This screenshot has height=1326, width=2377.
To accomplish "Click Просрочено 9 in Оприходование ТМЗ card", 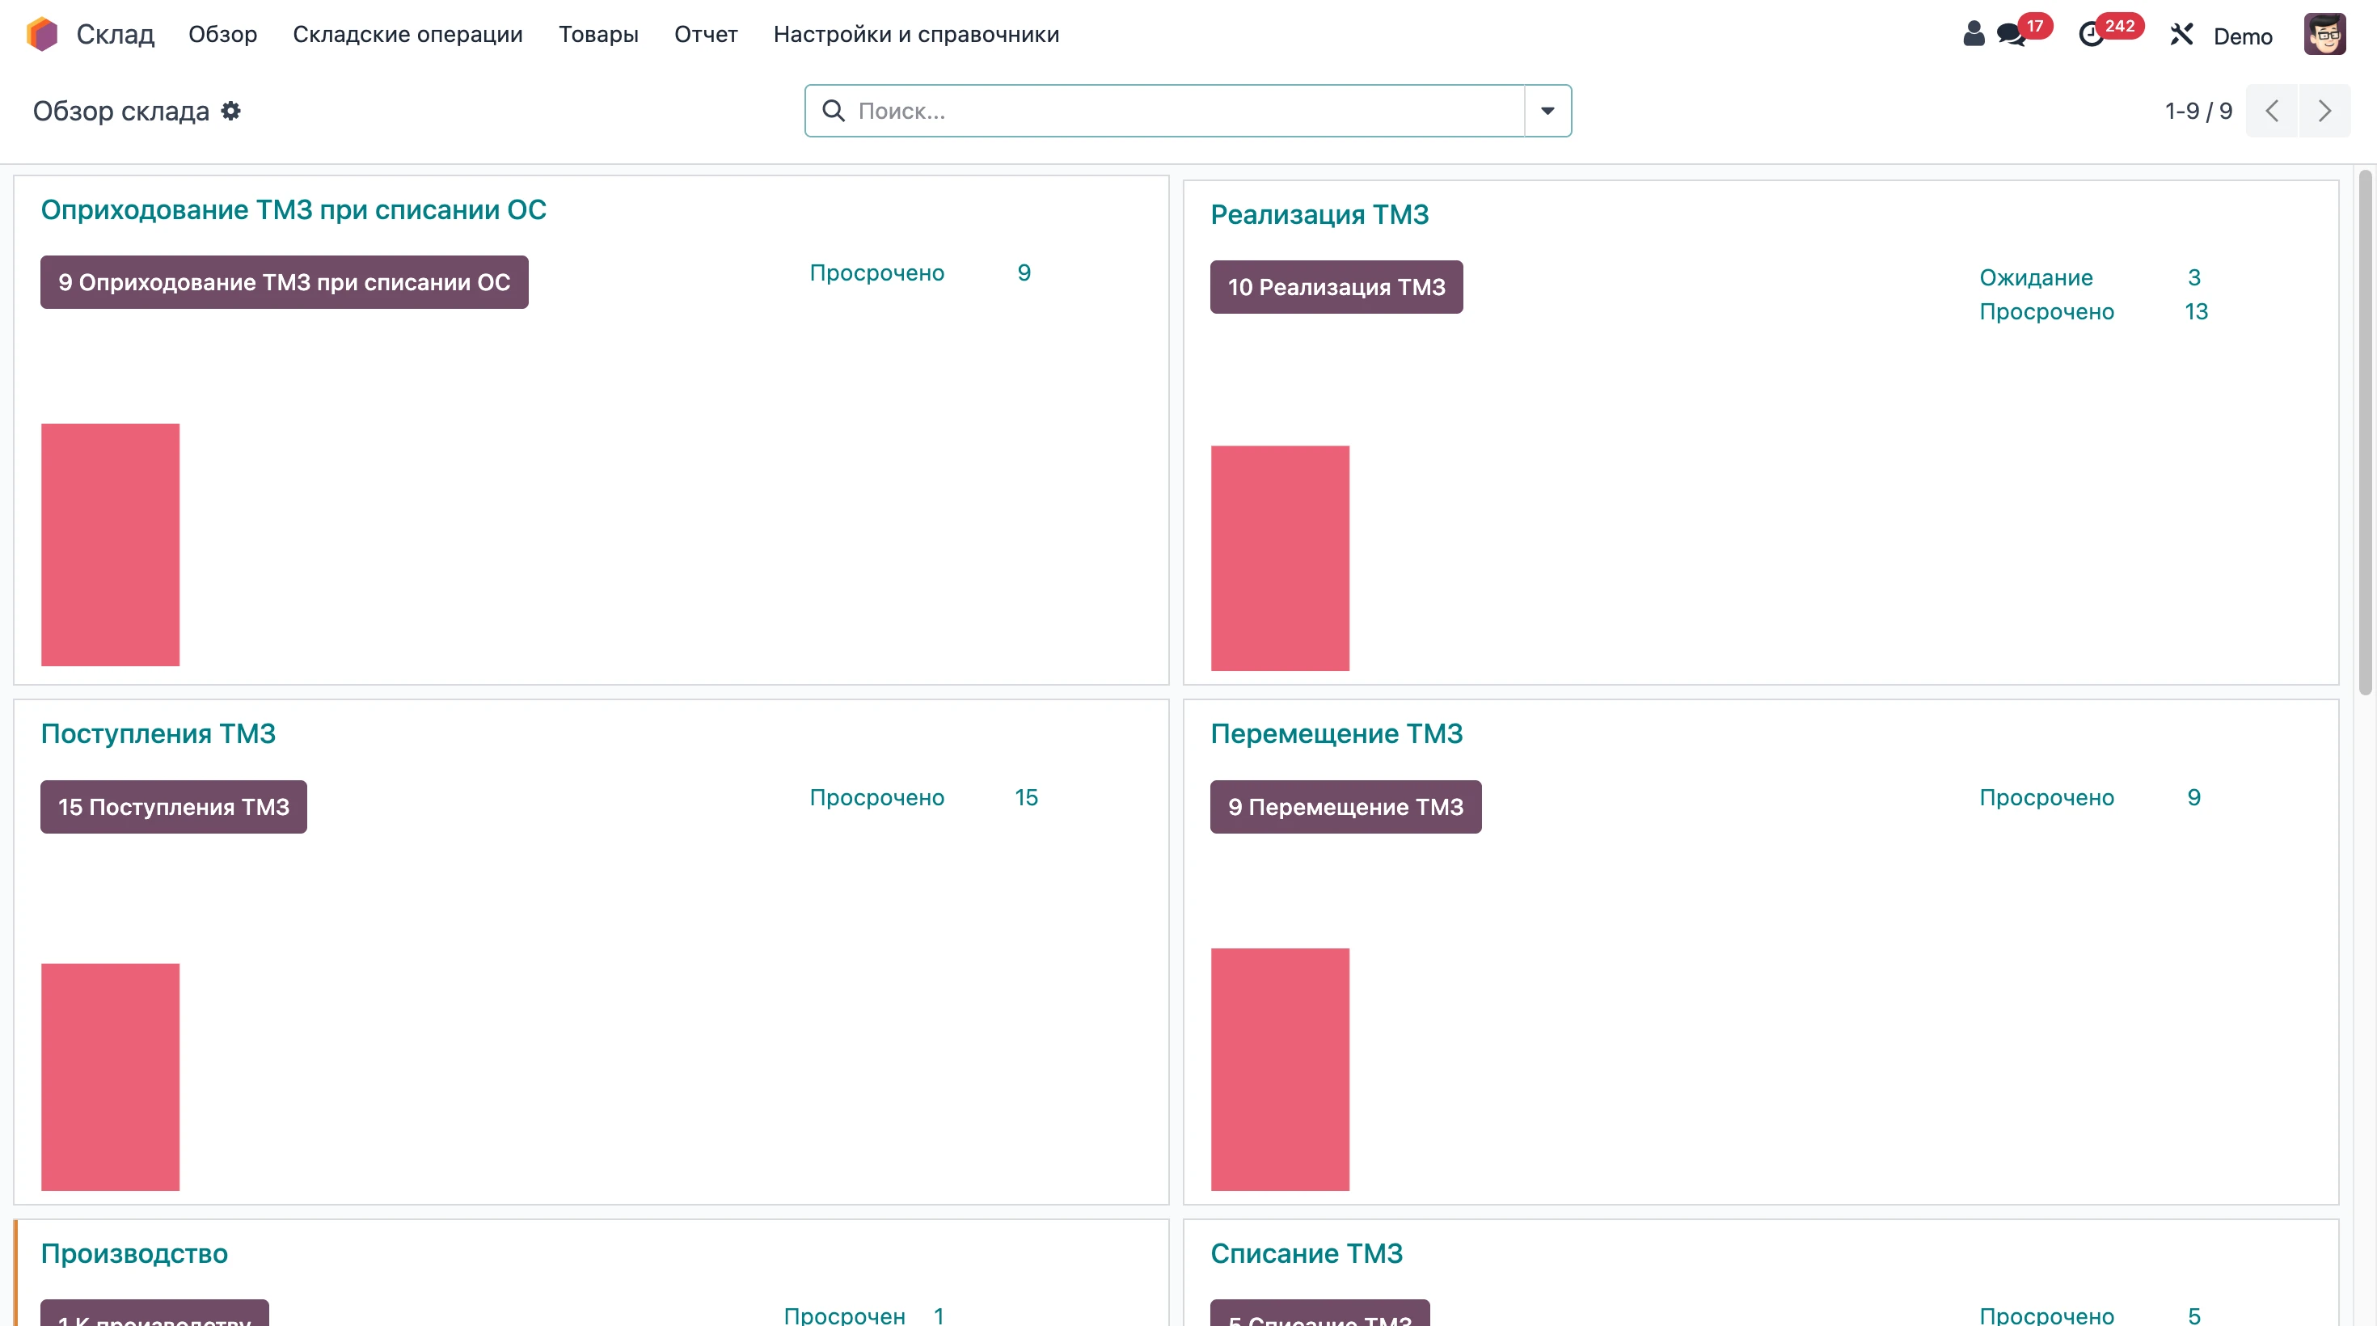I will (920, 273).
